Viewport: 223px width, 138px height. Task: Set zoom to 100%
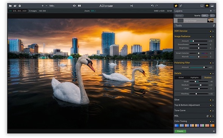coord(52,6)
